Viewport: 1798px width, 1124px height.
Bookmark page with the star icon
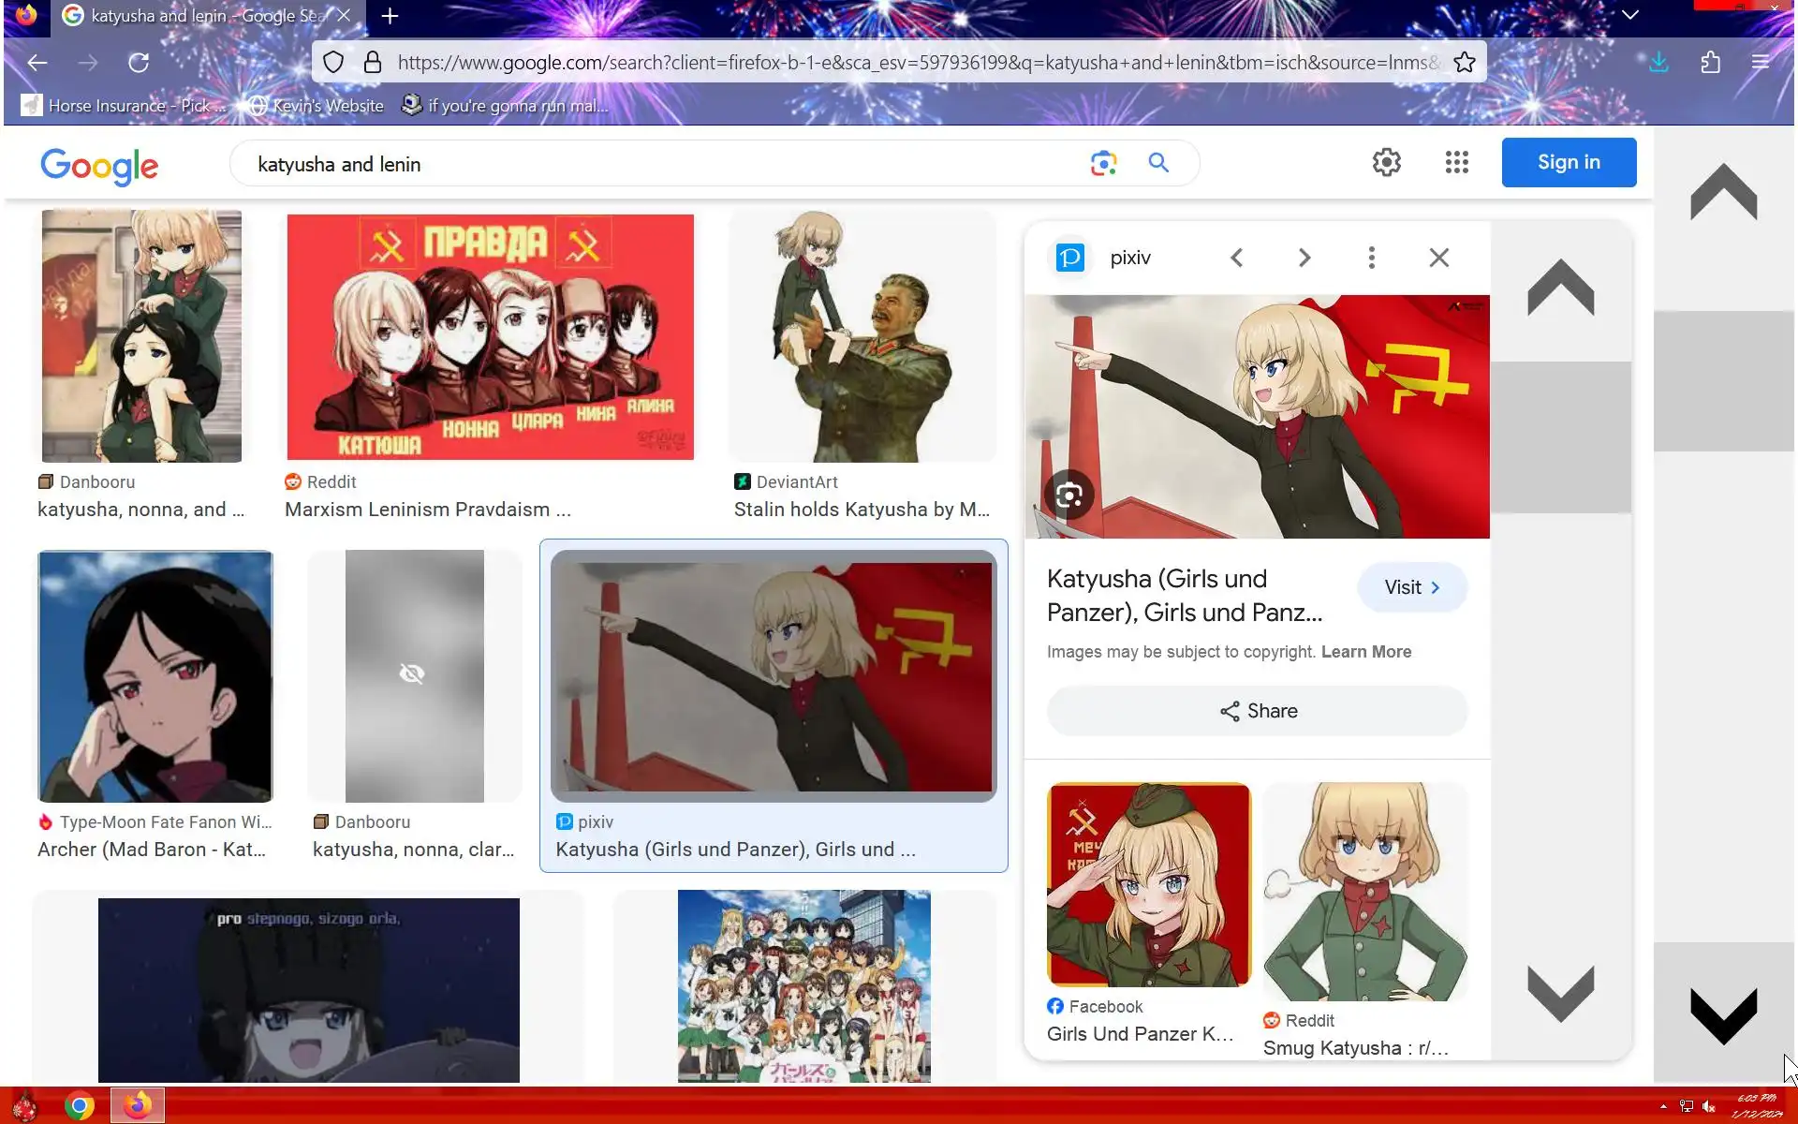[x=1465, y=63]
